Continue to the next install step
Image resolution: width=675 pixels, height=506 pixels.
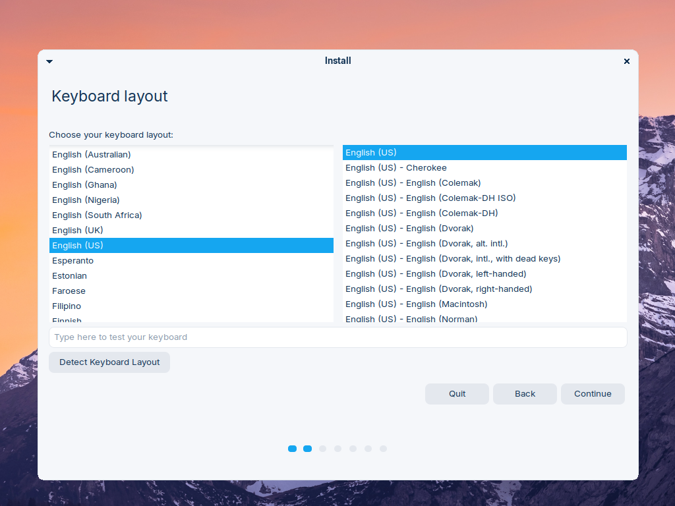click(x=593, y=394)
